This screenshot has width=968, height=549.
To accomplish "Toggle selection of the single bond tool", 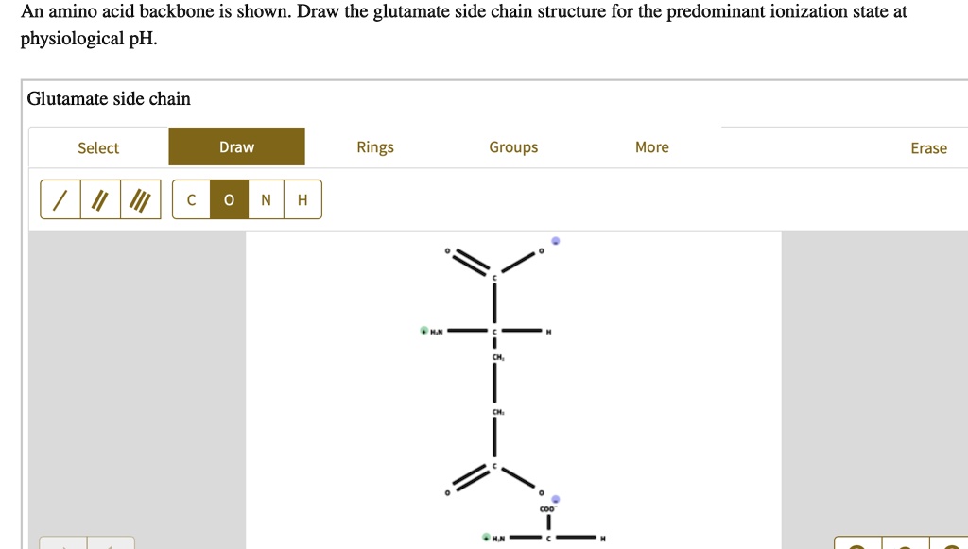I will (59, 199).
